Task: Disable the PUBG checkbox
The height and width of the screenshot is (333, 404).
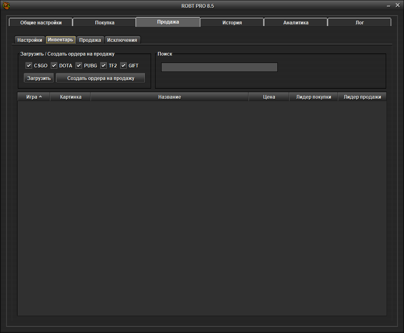Action: point(79,65)
